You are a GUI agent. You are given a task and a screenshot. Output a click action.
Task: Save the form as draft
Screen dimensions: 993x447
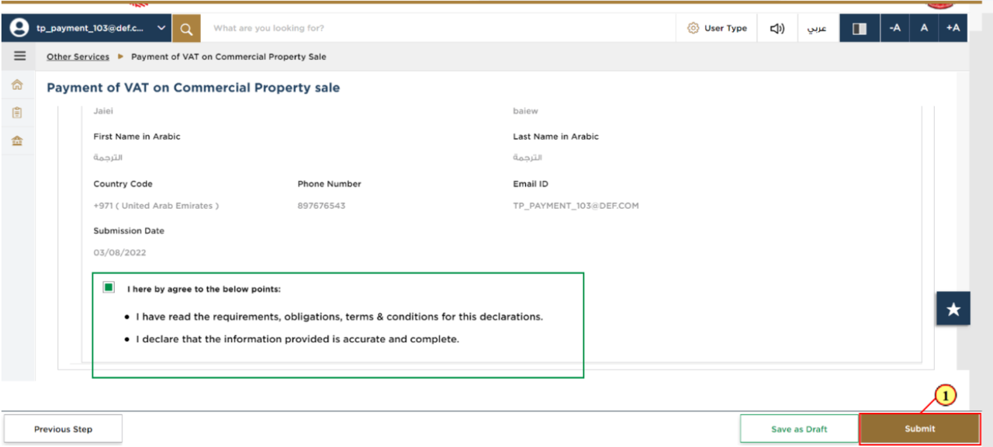pos(799,429)
